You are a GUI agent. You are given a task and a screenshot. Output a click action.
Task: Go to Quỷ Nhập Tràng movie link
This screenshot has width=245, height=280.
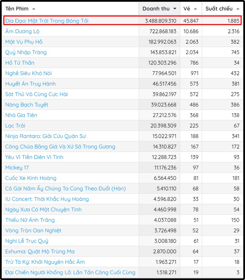pyautogui.click(x=26, y=52)
